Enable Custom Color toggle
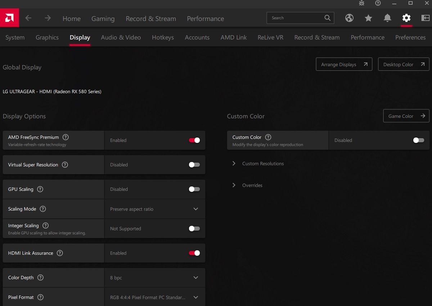Screen dimensions: 432x306 pos(419,140)
